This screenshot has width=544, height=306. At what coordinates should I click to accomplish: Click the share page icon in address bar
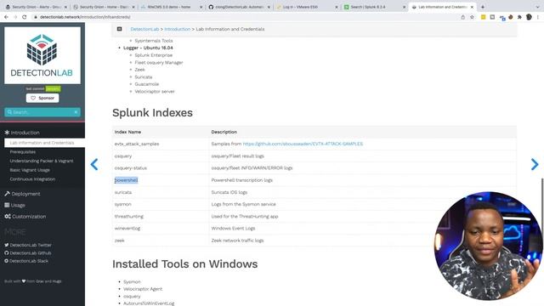(462, 17)
